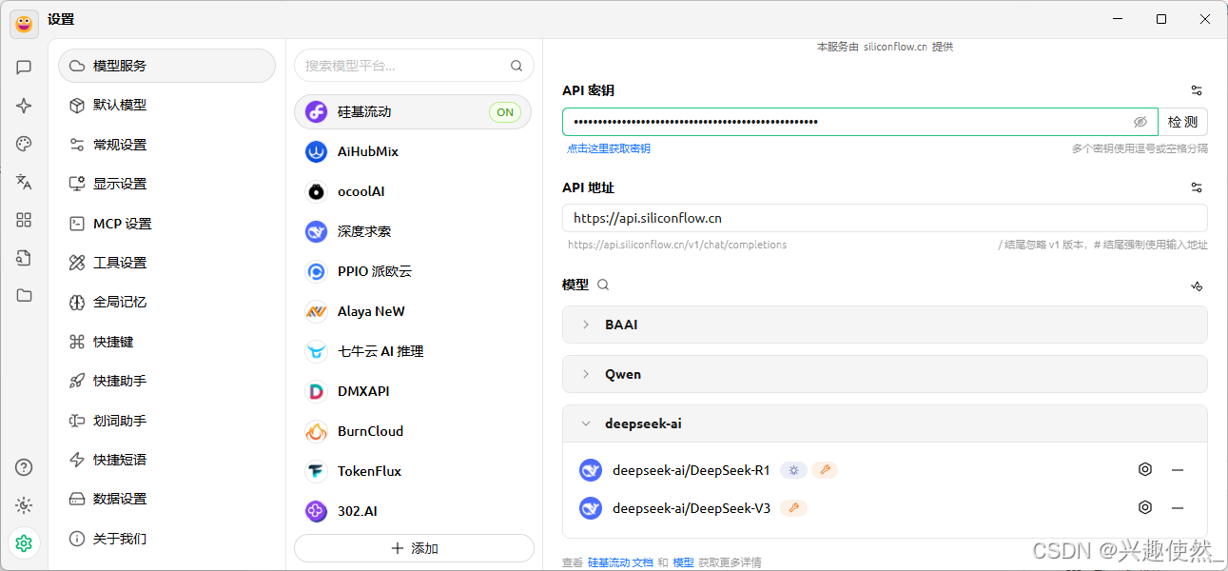Select AiHubMix provider

413,151
